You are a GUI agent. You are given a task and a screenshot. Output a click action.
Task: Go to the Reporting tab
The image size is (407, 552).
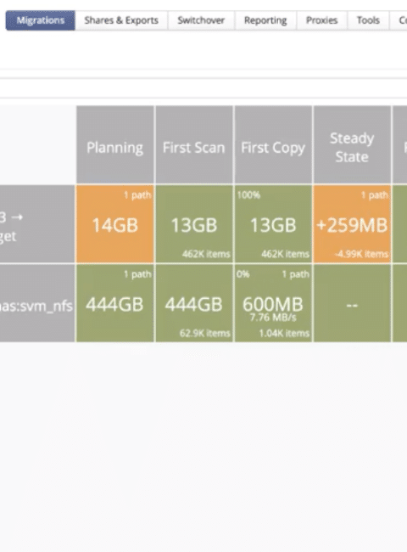click(x=265, y=20)
